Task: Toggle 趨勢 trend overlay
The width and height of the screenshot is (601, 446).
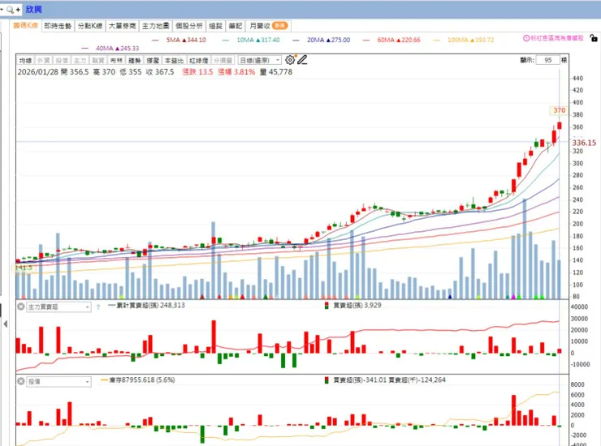Action: 134,61
